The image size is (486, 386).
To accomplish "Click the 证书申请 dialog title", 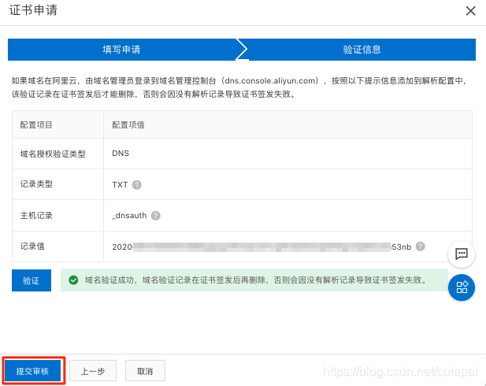I will click(x=33, y=10).
